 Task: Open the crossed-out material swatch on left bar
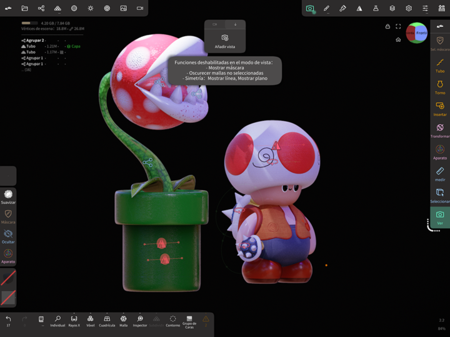8,278
